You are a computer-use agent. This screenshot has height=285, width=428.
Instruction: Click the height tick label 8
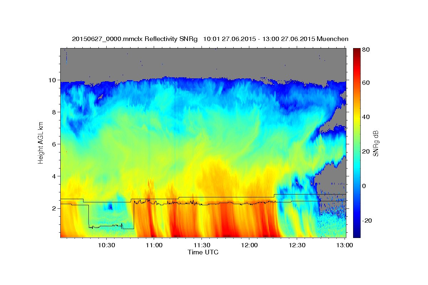point(55,112)
